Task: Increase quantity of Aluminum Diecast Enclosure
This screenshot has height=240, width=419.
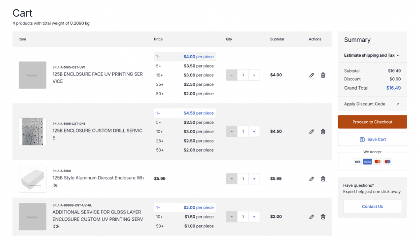Action: point(254,179)
